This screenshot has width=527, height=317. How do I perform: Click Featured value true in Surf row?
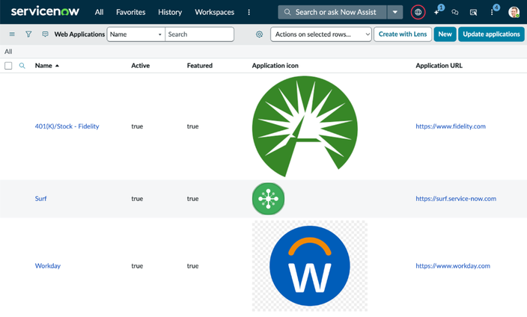192,198
